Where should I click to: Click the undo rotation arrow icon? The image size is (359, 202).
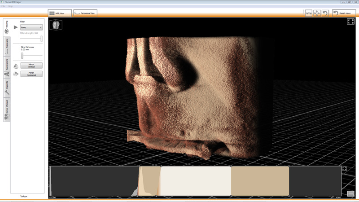click(325, 13)
